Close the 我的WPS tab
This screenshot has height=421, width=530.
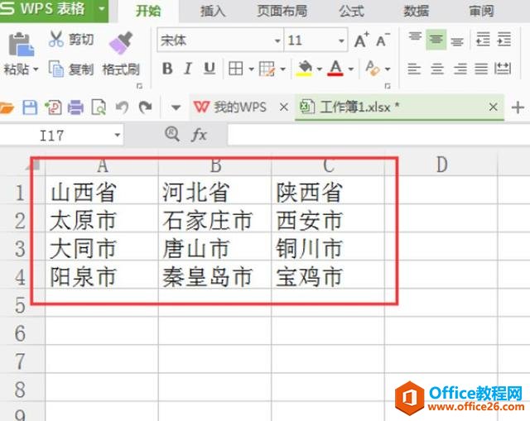click(x=284, y=108)
